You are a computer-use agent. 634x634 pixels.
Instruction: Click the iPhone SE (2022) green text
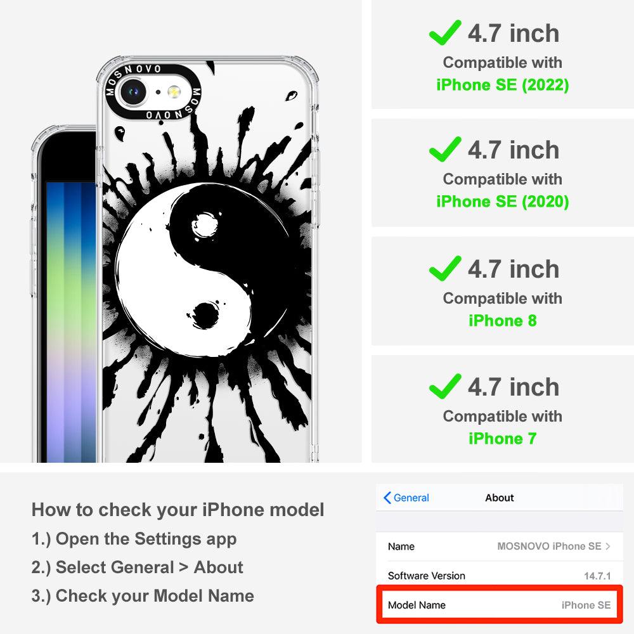(x=503, y=85)
